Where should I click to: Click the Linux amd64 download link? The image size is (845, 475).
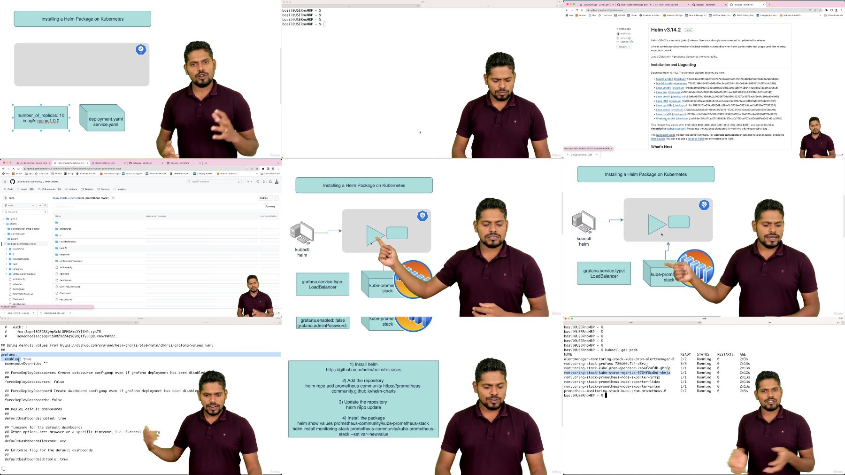663,88
